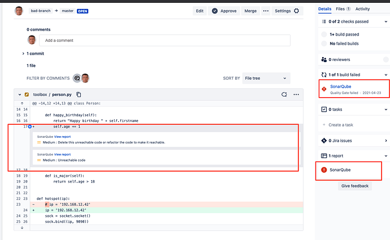The width and height of the screenshot is (390, 240).
Task: Click the avatar next to the comment box
Action: 32,40
